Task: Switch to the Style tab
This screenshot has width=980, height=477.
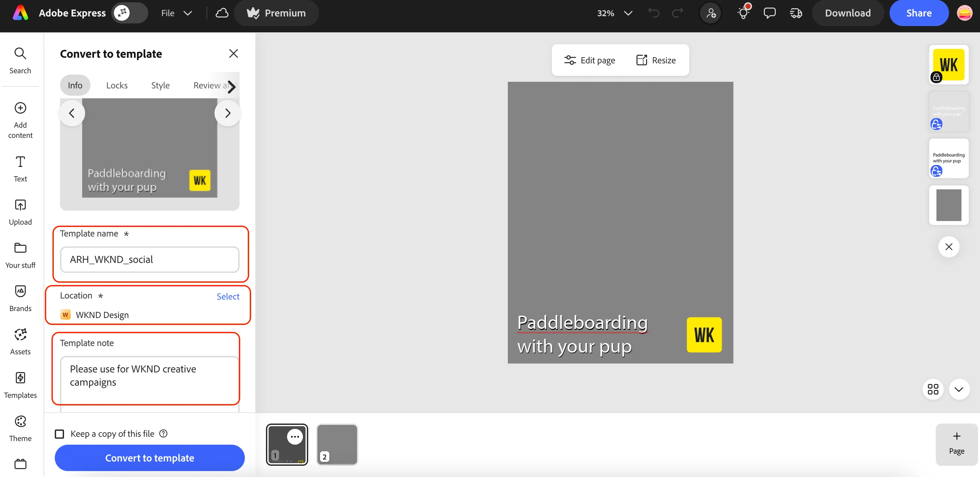Action: 160,85
